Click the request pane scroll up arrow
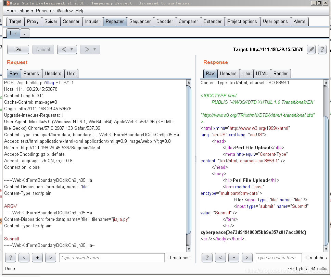The width and height of the screenshot is (331, 277). pos(189,82)
